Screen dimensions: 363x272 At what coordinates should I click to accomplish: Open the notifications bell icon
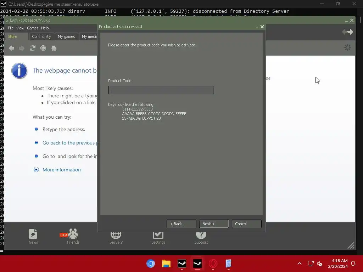tap(353, 263)
